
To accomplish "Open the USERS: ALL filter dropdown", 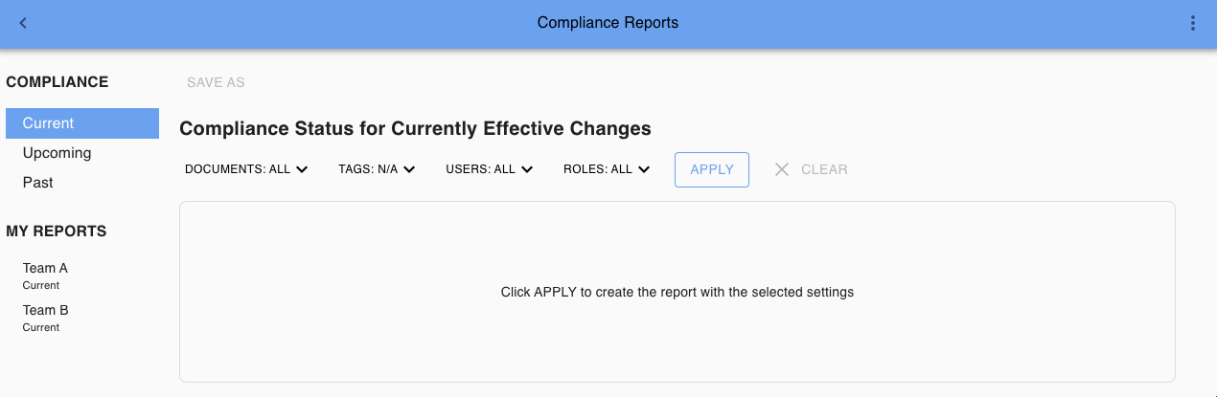I will point(481,169).
